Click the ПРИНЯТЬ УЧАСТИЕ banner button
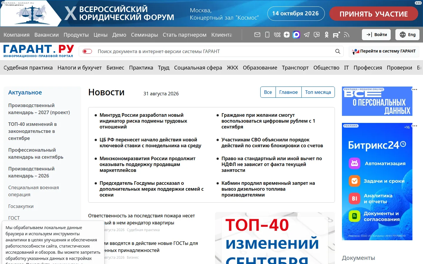The width and height of the screenshot is (423, 264). coord(374,14)
